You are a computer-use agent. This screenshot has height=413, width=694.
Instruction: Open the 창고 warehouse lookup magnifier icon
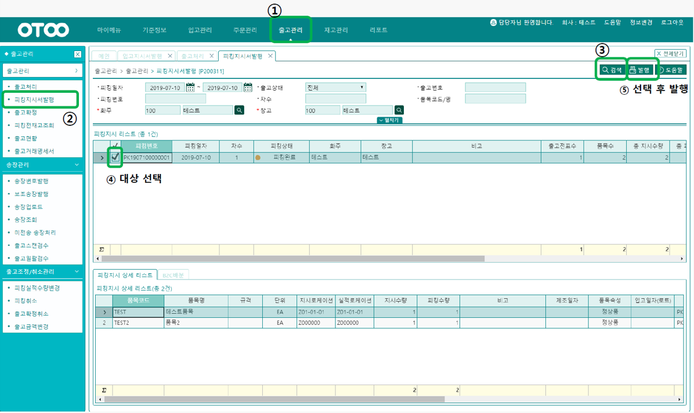coord(399,110)
